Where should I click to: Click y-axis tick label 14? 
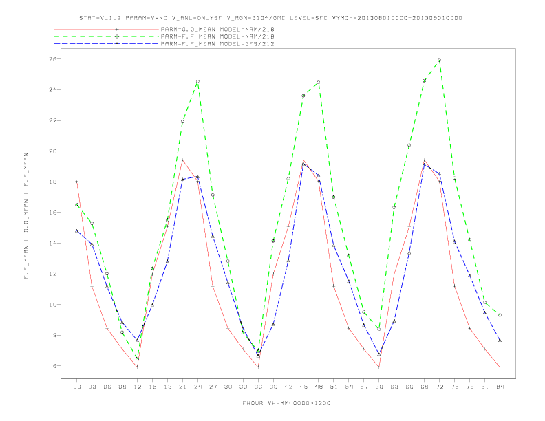pyautogui.click(x=52, y=243)
